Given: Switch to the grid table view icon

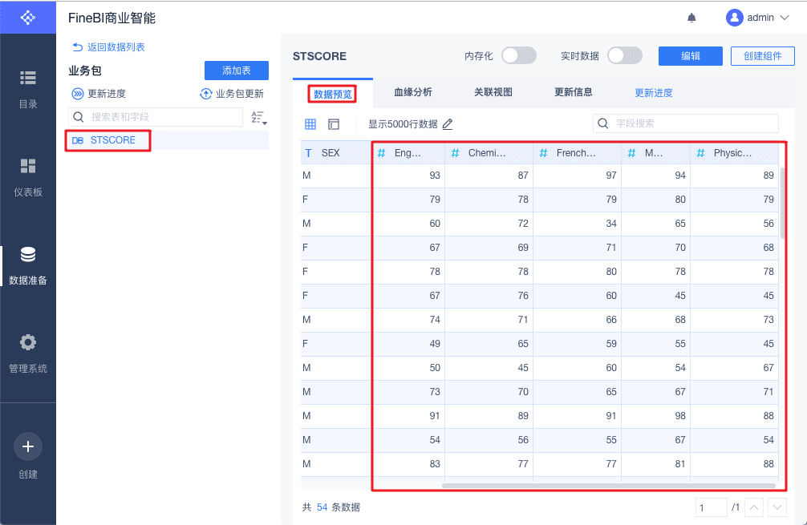Looking at the screenshot, I should click(x=310, y=124).
